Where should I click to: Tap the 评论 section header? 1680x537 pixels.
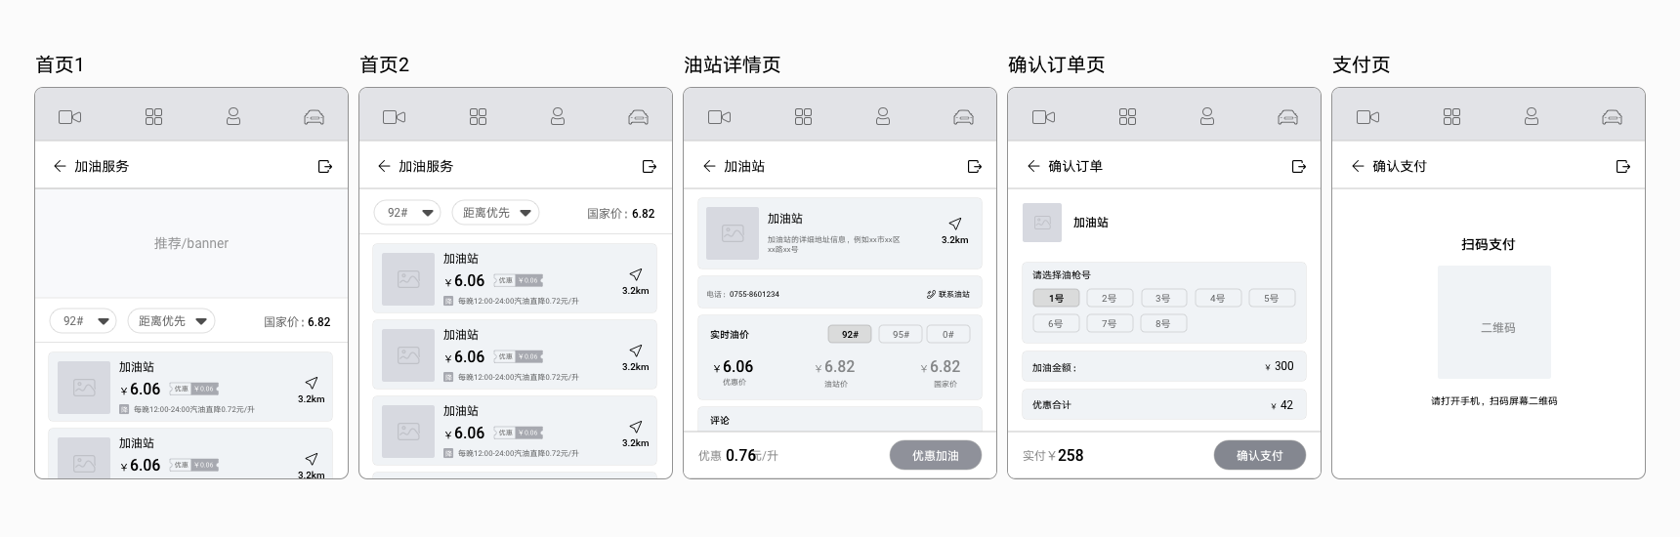click(720, 421)
